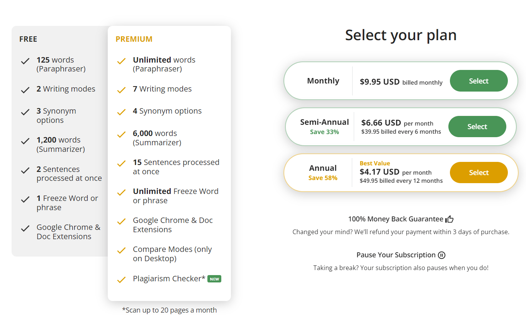Click the checkmark beside 6,000 words Summarizer

pyautogui.click(x=121, y=133)
